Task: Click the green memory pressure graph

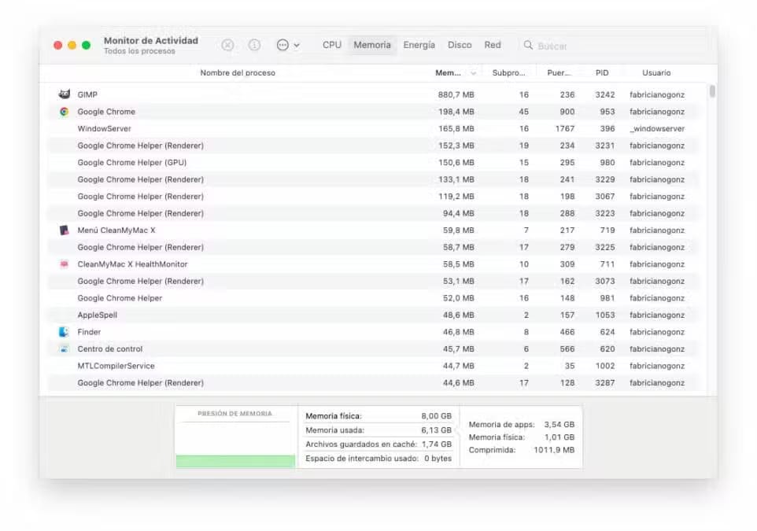Action: tap(235, 461)
